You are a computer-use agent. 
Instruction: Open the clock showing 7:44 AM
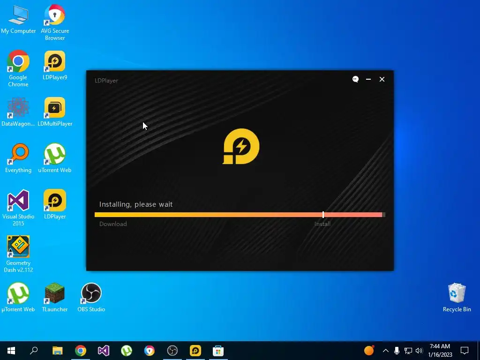click(440, 351)
